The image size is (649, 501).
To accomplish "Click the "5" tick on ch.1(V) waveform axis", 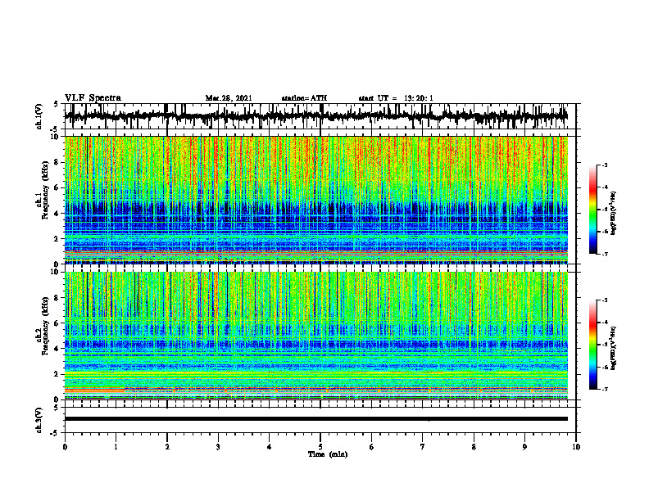I will 57,104.
